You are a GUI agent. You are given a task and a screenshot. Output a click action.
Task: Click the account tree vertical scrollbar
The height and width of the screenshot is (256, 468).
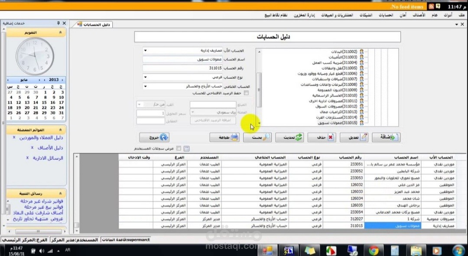pos(259,87)
